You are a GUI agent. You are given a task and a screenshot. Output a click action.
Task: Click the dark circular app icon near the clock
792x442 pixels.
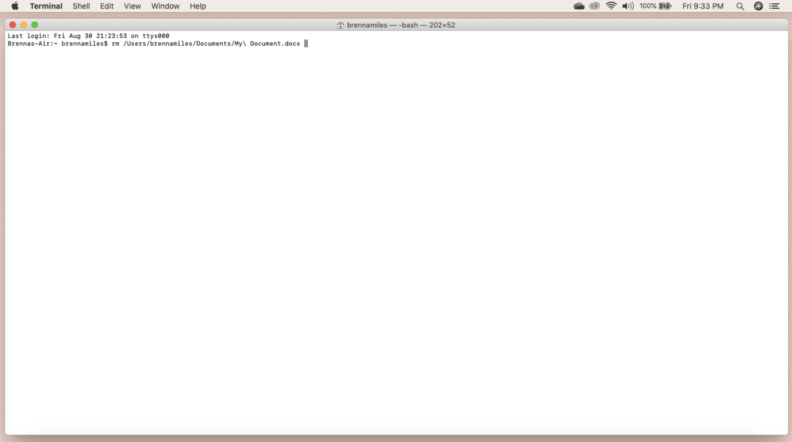pyautogui.click(x=757, y=6)
